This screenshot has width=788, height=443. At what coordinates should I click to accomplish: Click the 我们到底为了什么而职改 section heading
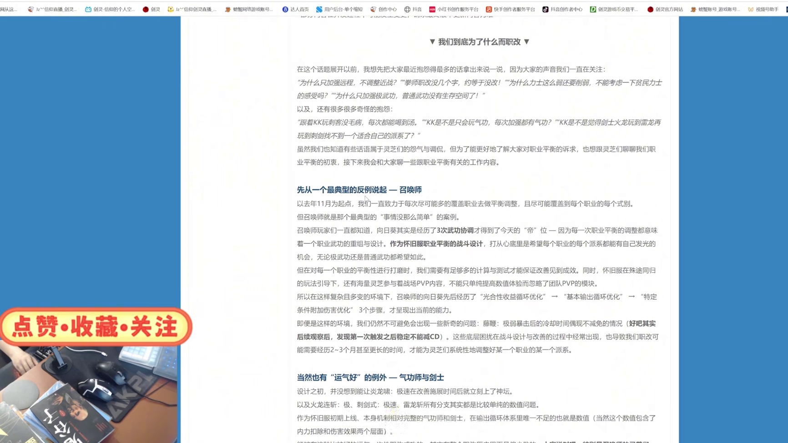tap(479, 42)
